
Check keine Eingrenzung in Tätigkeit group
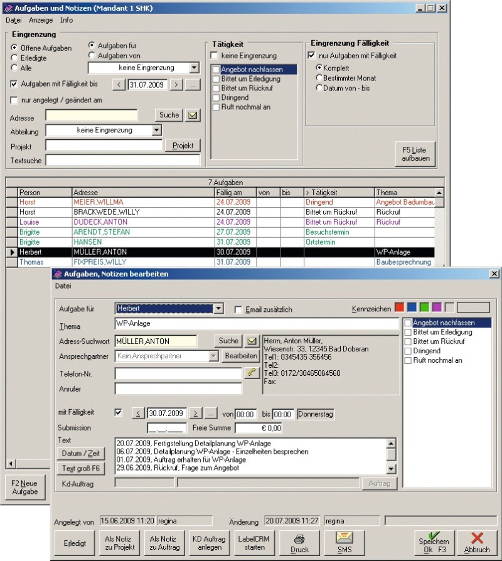[x=215, y=55]
